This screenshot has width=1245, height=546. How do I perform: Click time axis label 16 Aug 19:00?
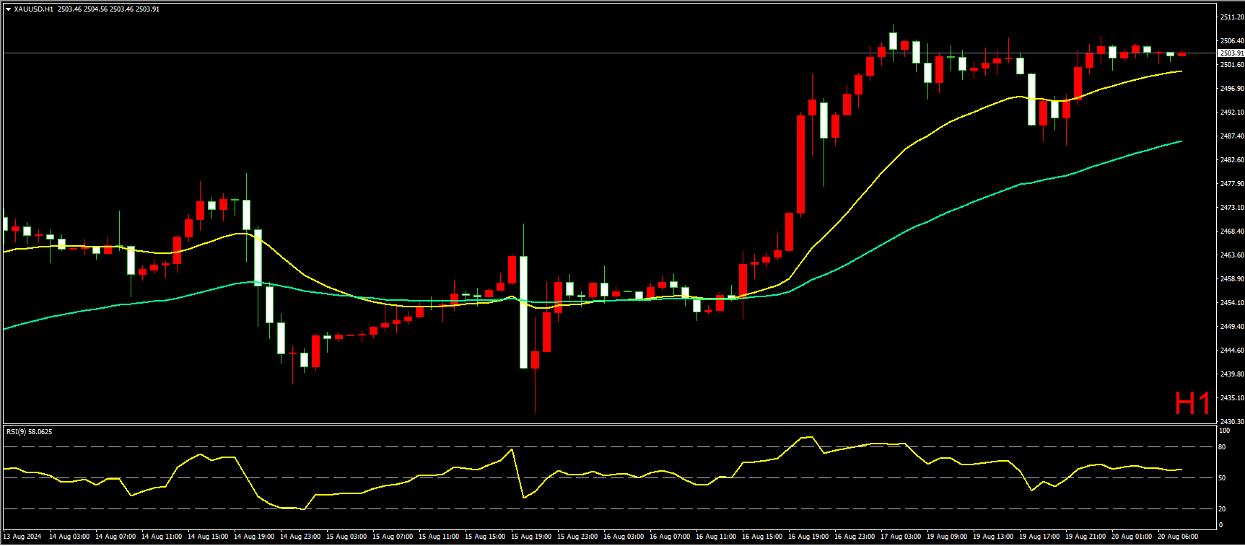tap(808, 537)
